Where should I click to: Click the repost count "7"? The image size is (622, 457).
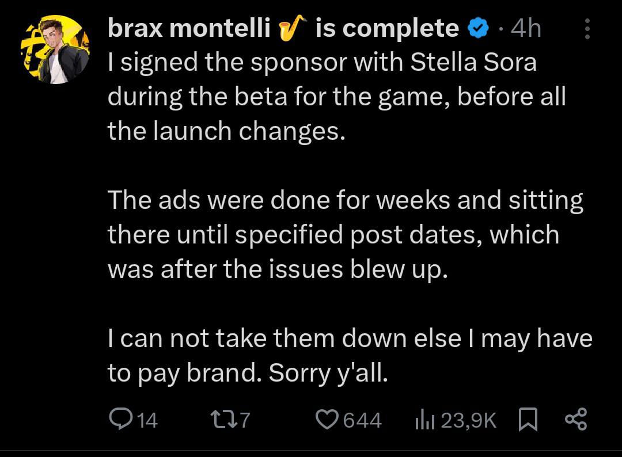(x=245, y=420)
